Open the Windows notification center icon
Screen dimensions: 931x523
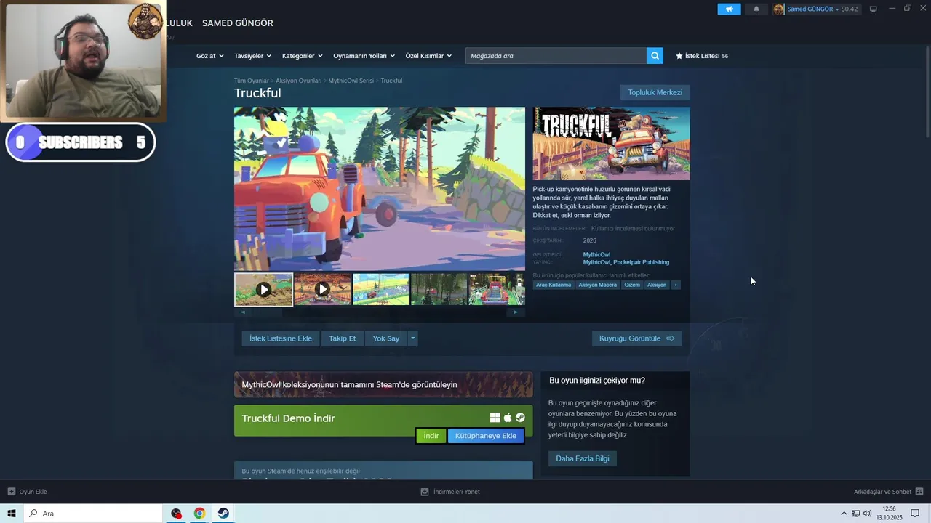click(x=915, y=514)
